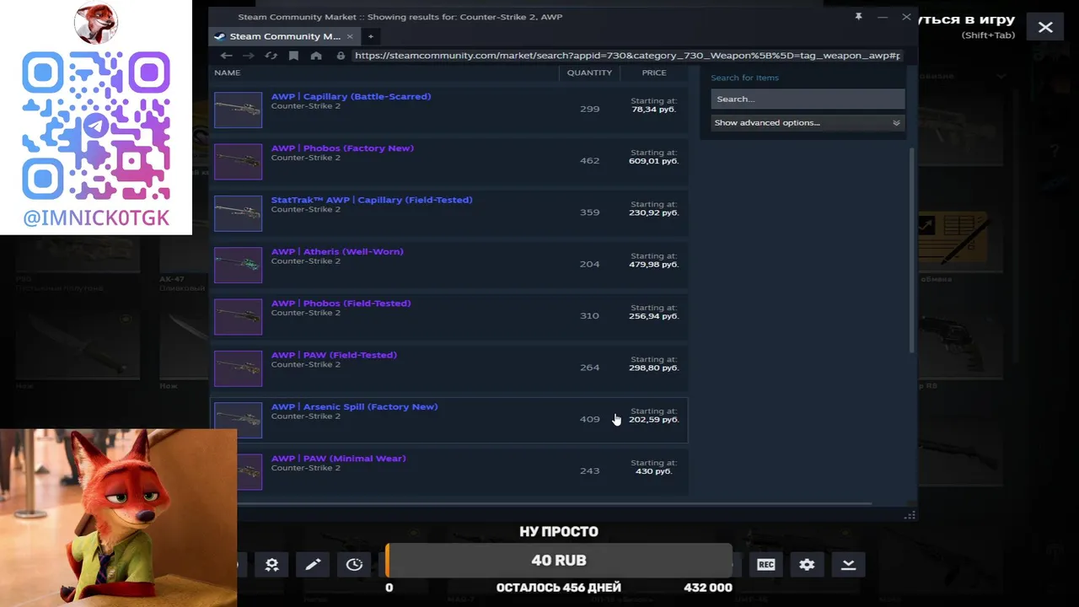Click the quantity 299 cell

(589, 109)
